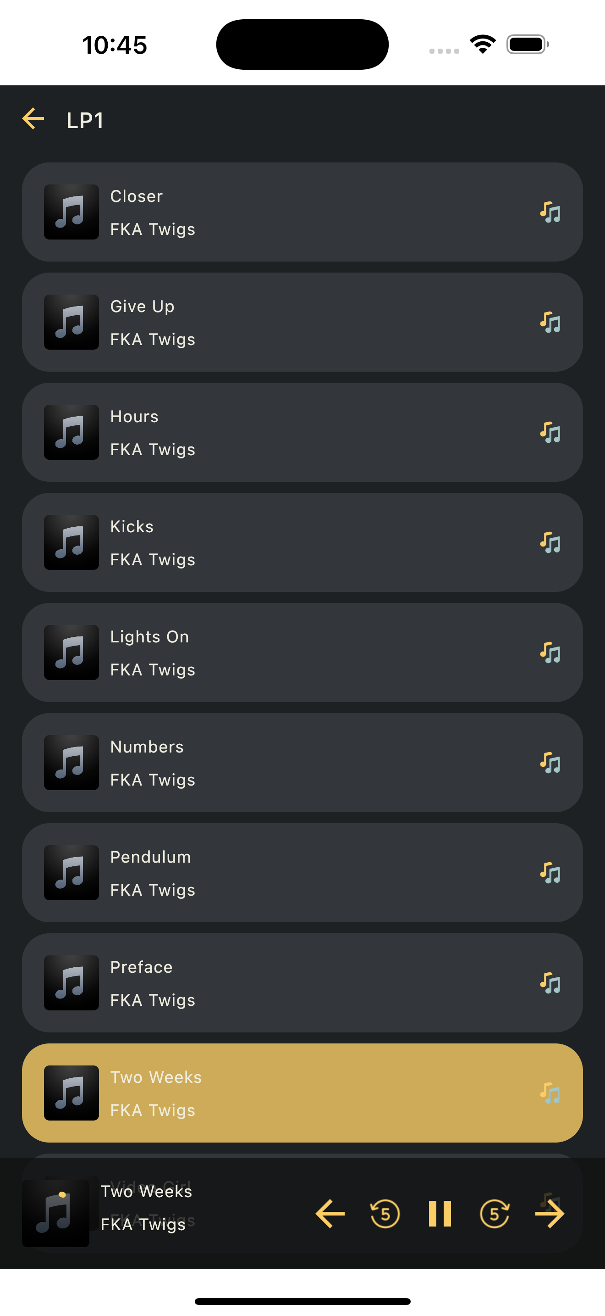Click the music notes icon on Numbers row
This screenshot has height=1316, width=605.
click(x=550, y=763)
